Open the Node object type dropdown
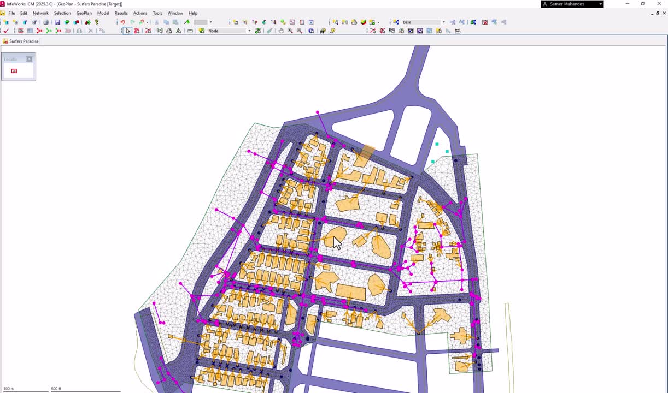Viewport: 668px width, 393px height. click(x=249, y=31)
